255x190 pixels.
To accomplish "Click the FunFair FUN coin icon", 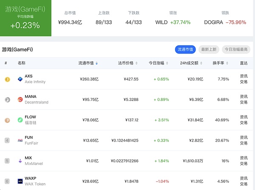I will (x=20, y=140).
